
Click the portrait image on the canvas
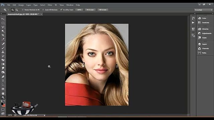[97, 65]
